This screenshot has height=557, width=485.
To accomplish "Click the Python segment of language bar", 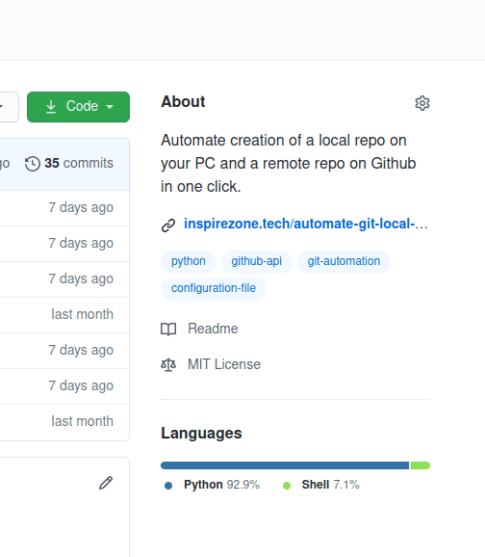I will tap(285, 465).
